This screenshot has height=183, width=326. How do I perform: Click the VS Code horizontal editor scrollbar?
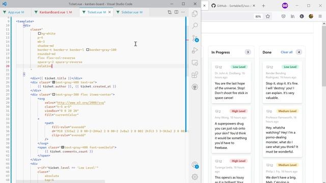(60, 181)
